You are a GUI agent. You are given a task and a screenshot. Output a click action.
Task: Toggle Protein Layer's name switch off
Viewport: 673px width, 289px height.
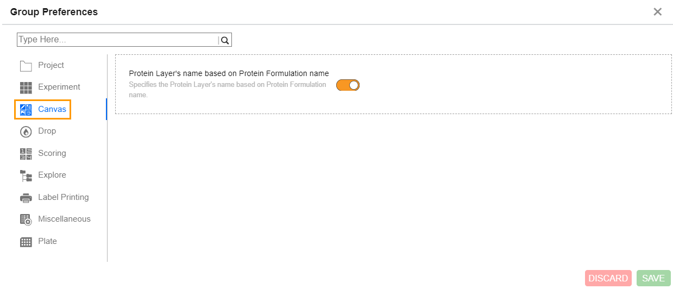(348, 85)
